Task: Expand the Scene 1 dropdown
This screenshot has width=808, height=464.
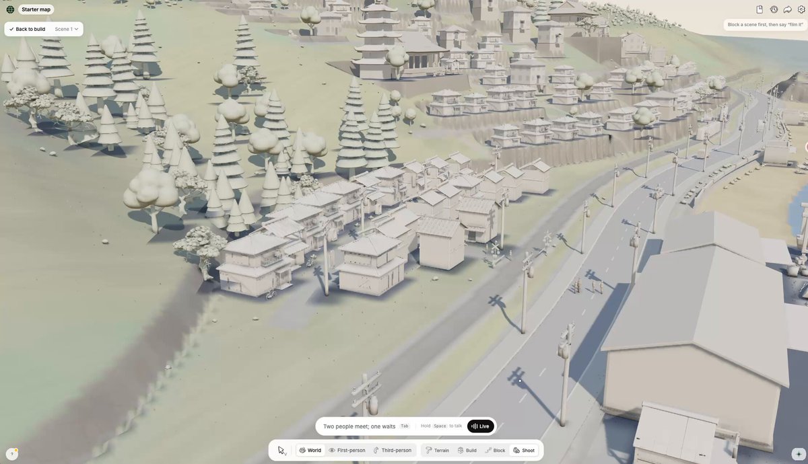Action: point(67,29)
